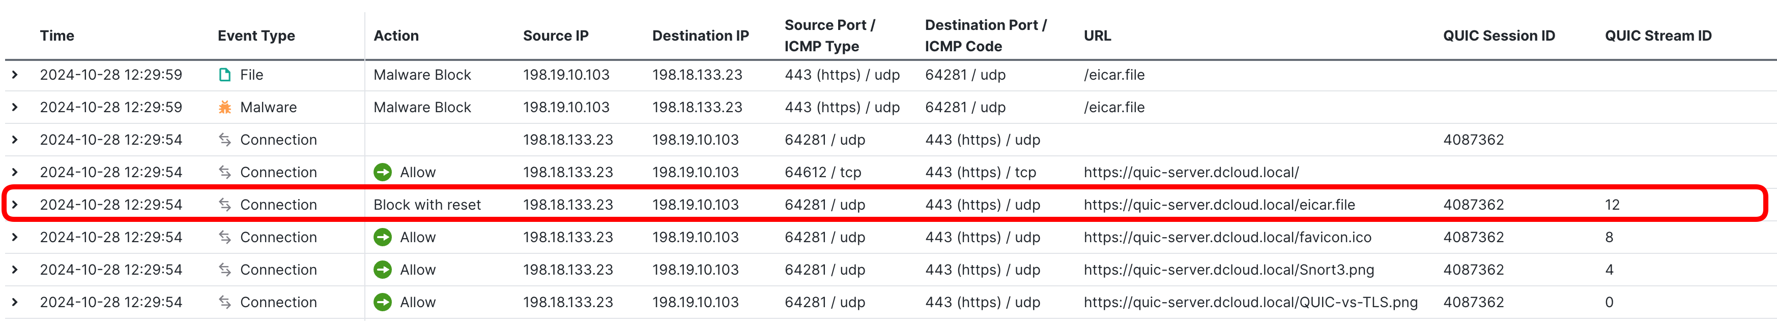
Task: Click the eicar.file URL in blocked row
Action: pos(1219,205)
